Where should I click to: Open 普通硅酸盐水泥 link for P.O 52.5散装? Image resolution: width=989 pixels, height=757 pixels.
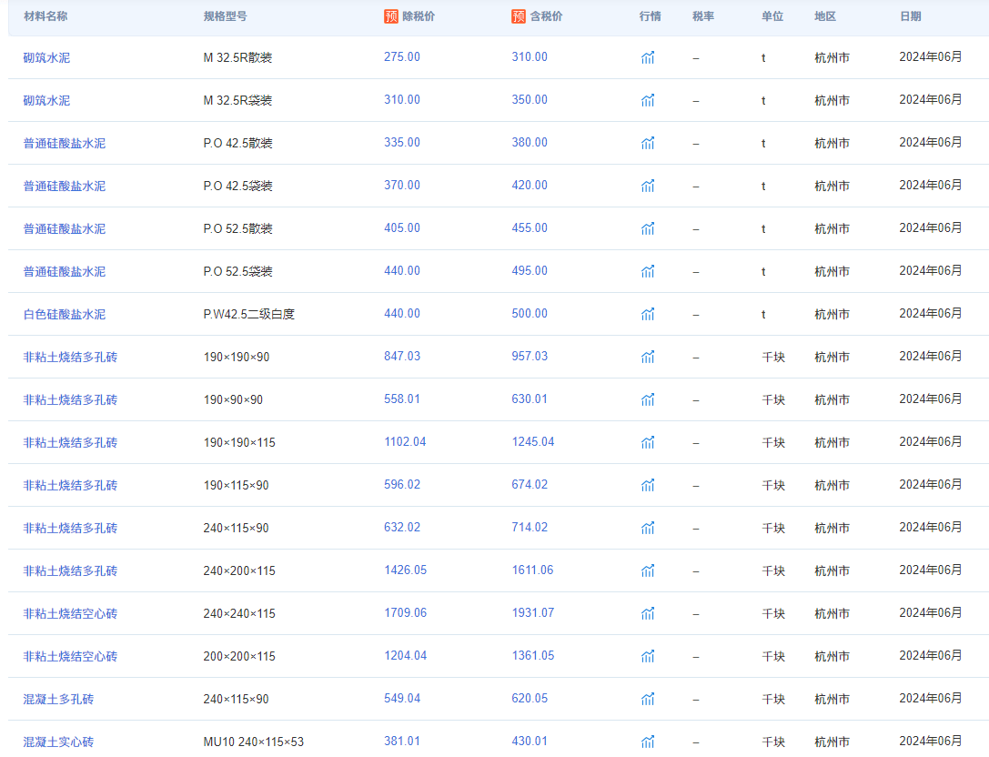coord(65,228)
